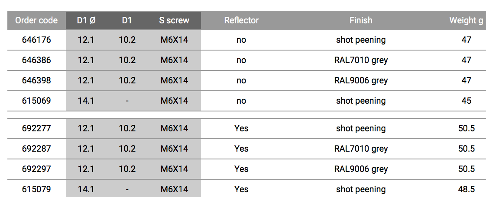The width and height of the screenshot is (486, 197).
Task: Select order code 646398
Action: [x=36, y=80]
